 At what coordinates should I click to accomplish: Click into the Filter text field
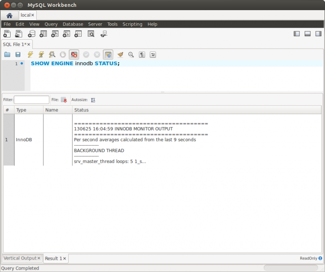(x=31, y=100)
